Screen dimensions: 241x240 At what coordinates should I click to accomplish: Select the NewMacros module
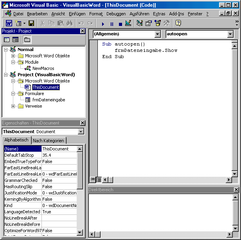click(43, 68)
